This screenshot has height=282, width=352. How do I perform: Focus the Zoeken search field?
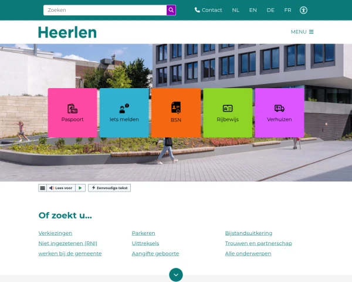click(x=105, y=10)
